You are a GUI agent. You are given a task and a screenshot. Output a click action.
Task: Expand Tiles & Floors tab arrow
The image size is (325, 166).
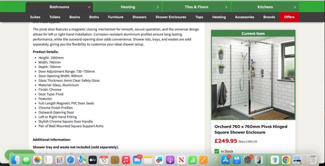click(x=226, y=7)
